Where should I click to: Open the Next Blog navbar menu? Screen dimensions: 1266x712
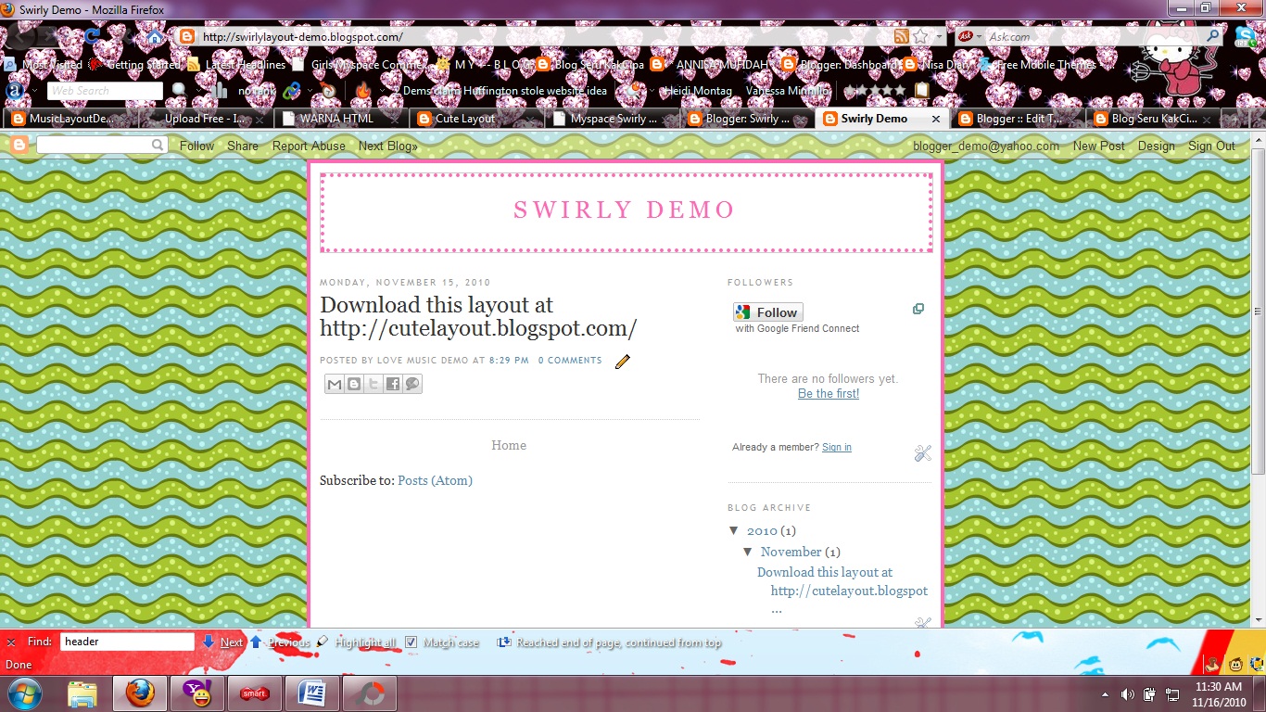(x=388, y=146)
